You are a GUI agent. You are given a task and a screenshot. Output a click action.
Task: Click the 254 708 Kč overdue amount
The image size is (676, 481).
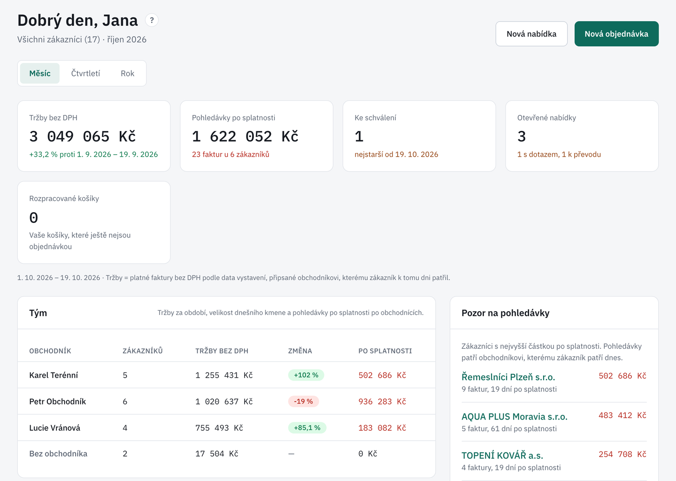click(x=622, y=454)
